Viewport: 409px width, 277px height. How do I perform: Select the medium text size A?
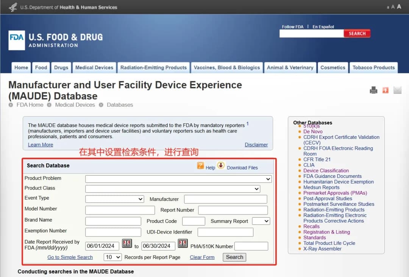click(393, 7)
